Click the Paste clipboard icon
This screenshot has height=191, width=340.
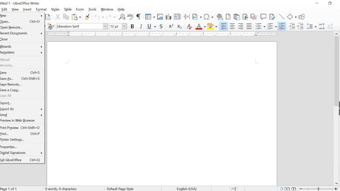point(74,17)
